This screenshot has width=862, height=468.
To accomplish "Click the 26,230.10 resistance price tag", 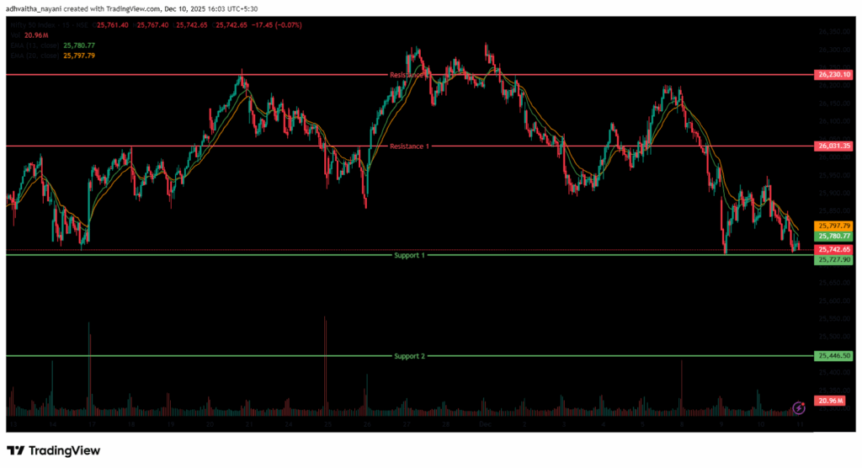I will tap(834, 75).
